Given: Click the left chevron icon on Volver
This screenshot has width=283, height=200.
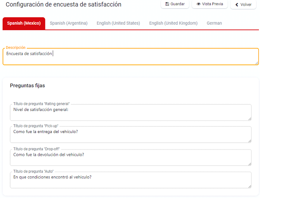Looking at the screenshot, I should 237,5.
